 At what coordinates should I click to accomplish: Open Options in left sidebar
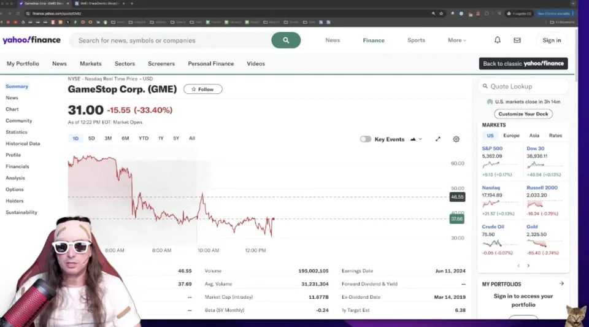point(15,189)
